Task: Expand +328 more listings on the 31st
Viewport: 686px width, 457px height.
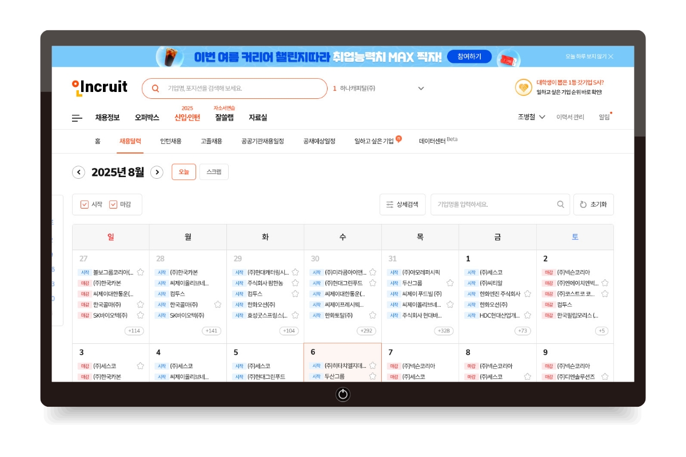Action: click(x=444, y=331)
